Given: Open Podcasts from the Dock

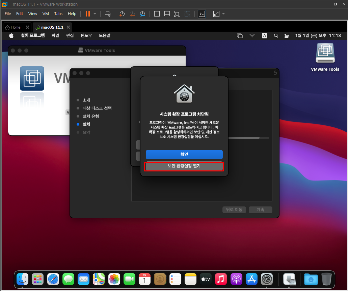Looking at the screenshot, I should [236, 279].
